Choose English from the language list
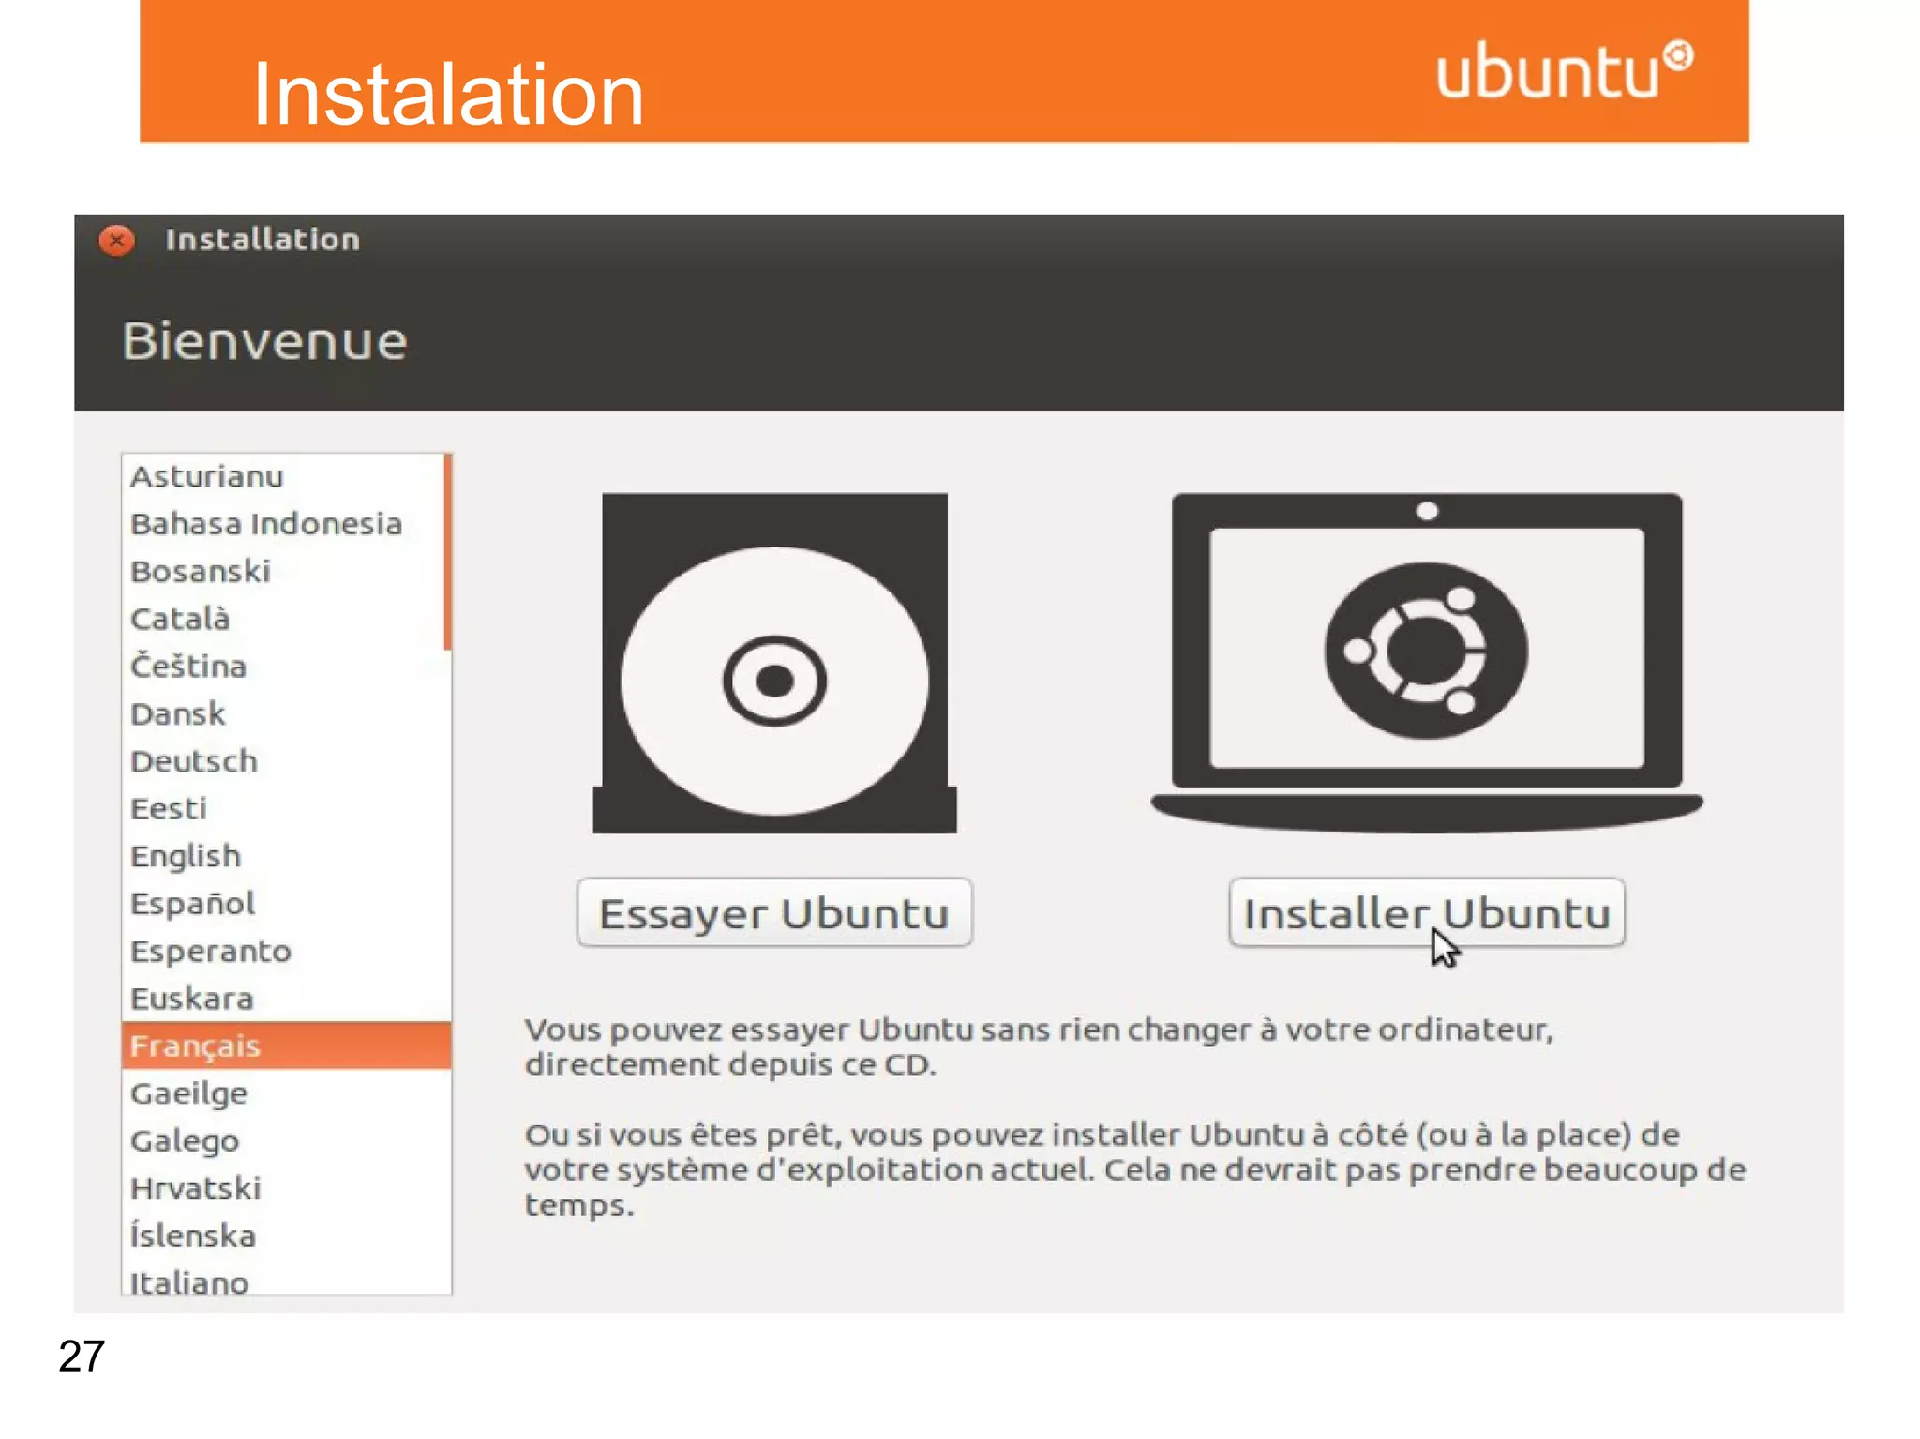The width and height of the screenshot is (1920, 1439). tap(186, 856)
